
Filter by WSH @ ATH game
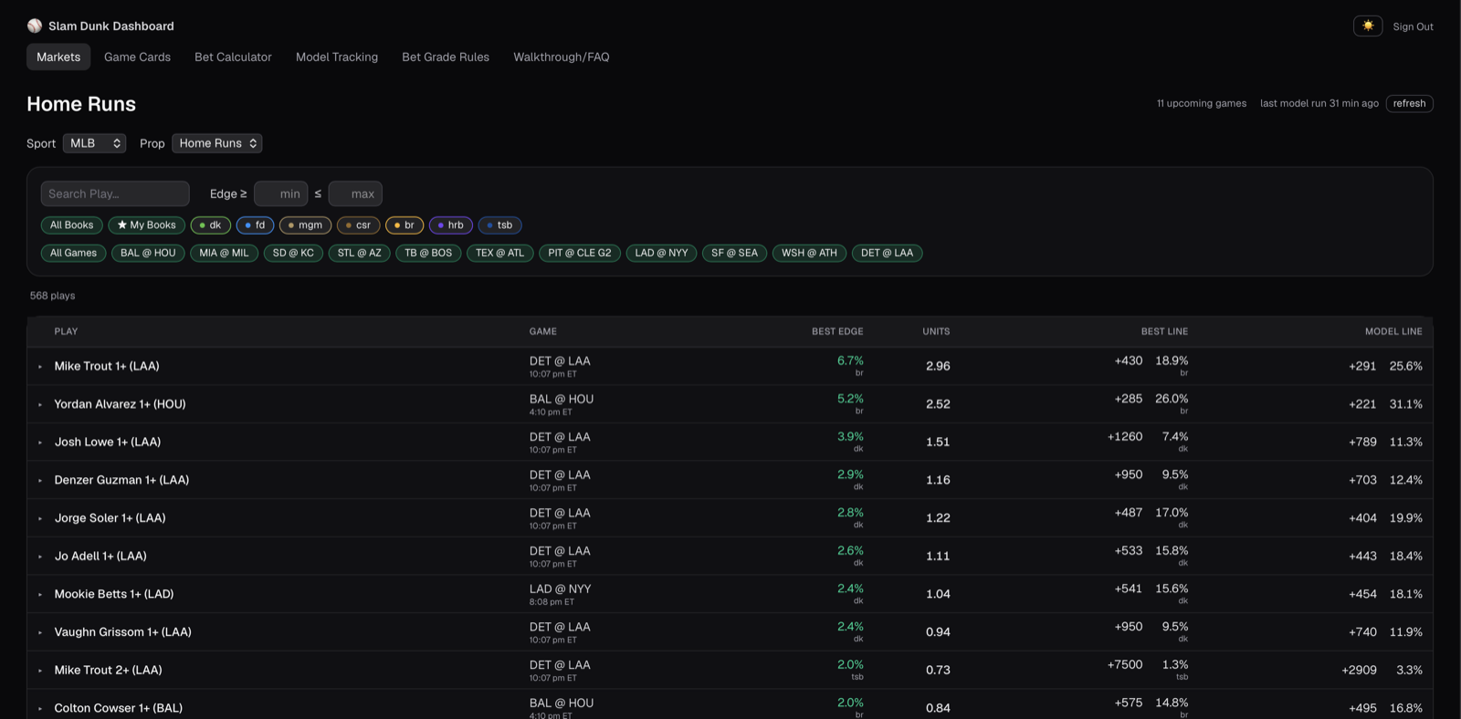point(809,253)
